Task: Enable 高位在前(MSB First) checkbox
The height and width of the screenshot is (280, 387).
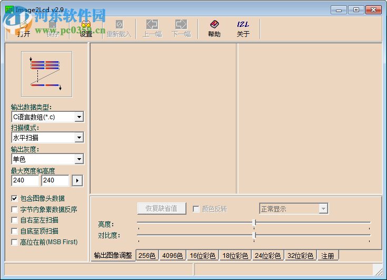Action: tap(15, 242)
